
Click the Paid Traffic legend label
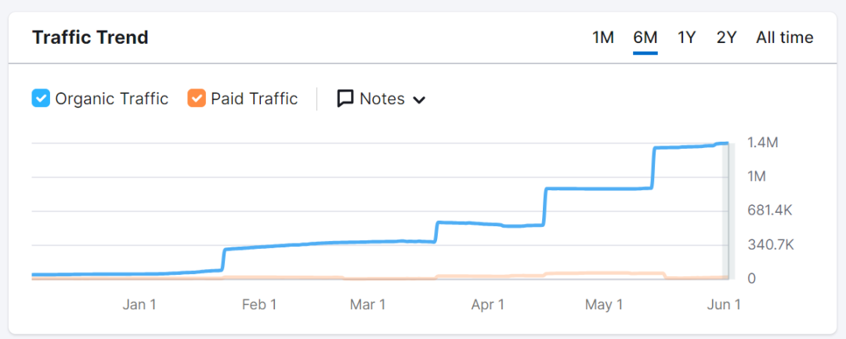click(x=254, y=99)
